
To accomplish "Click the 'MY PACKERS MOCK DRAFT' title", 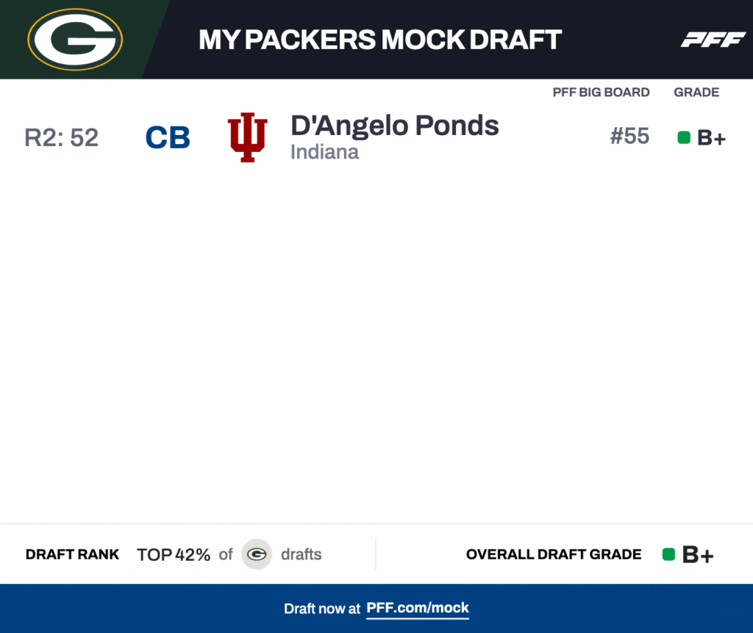I will click(x=380, y=40).
